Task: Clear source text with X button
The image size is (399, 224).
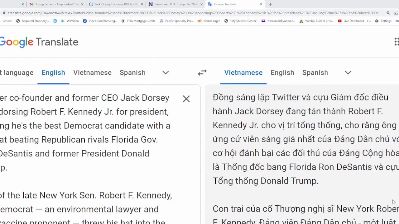Action: pos(186,99)
